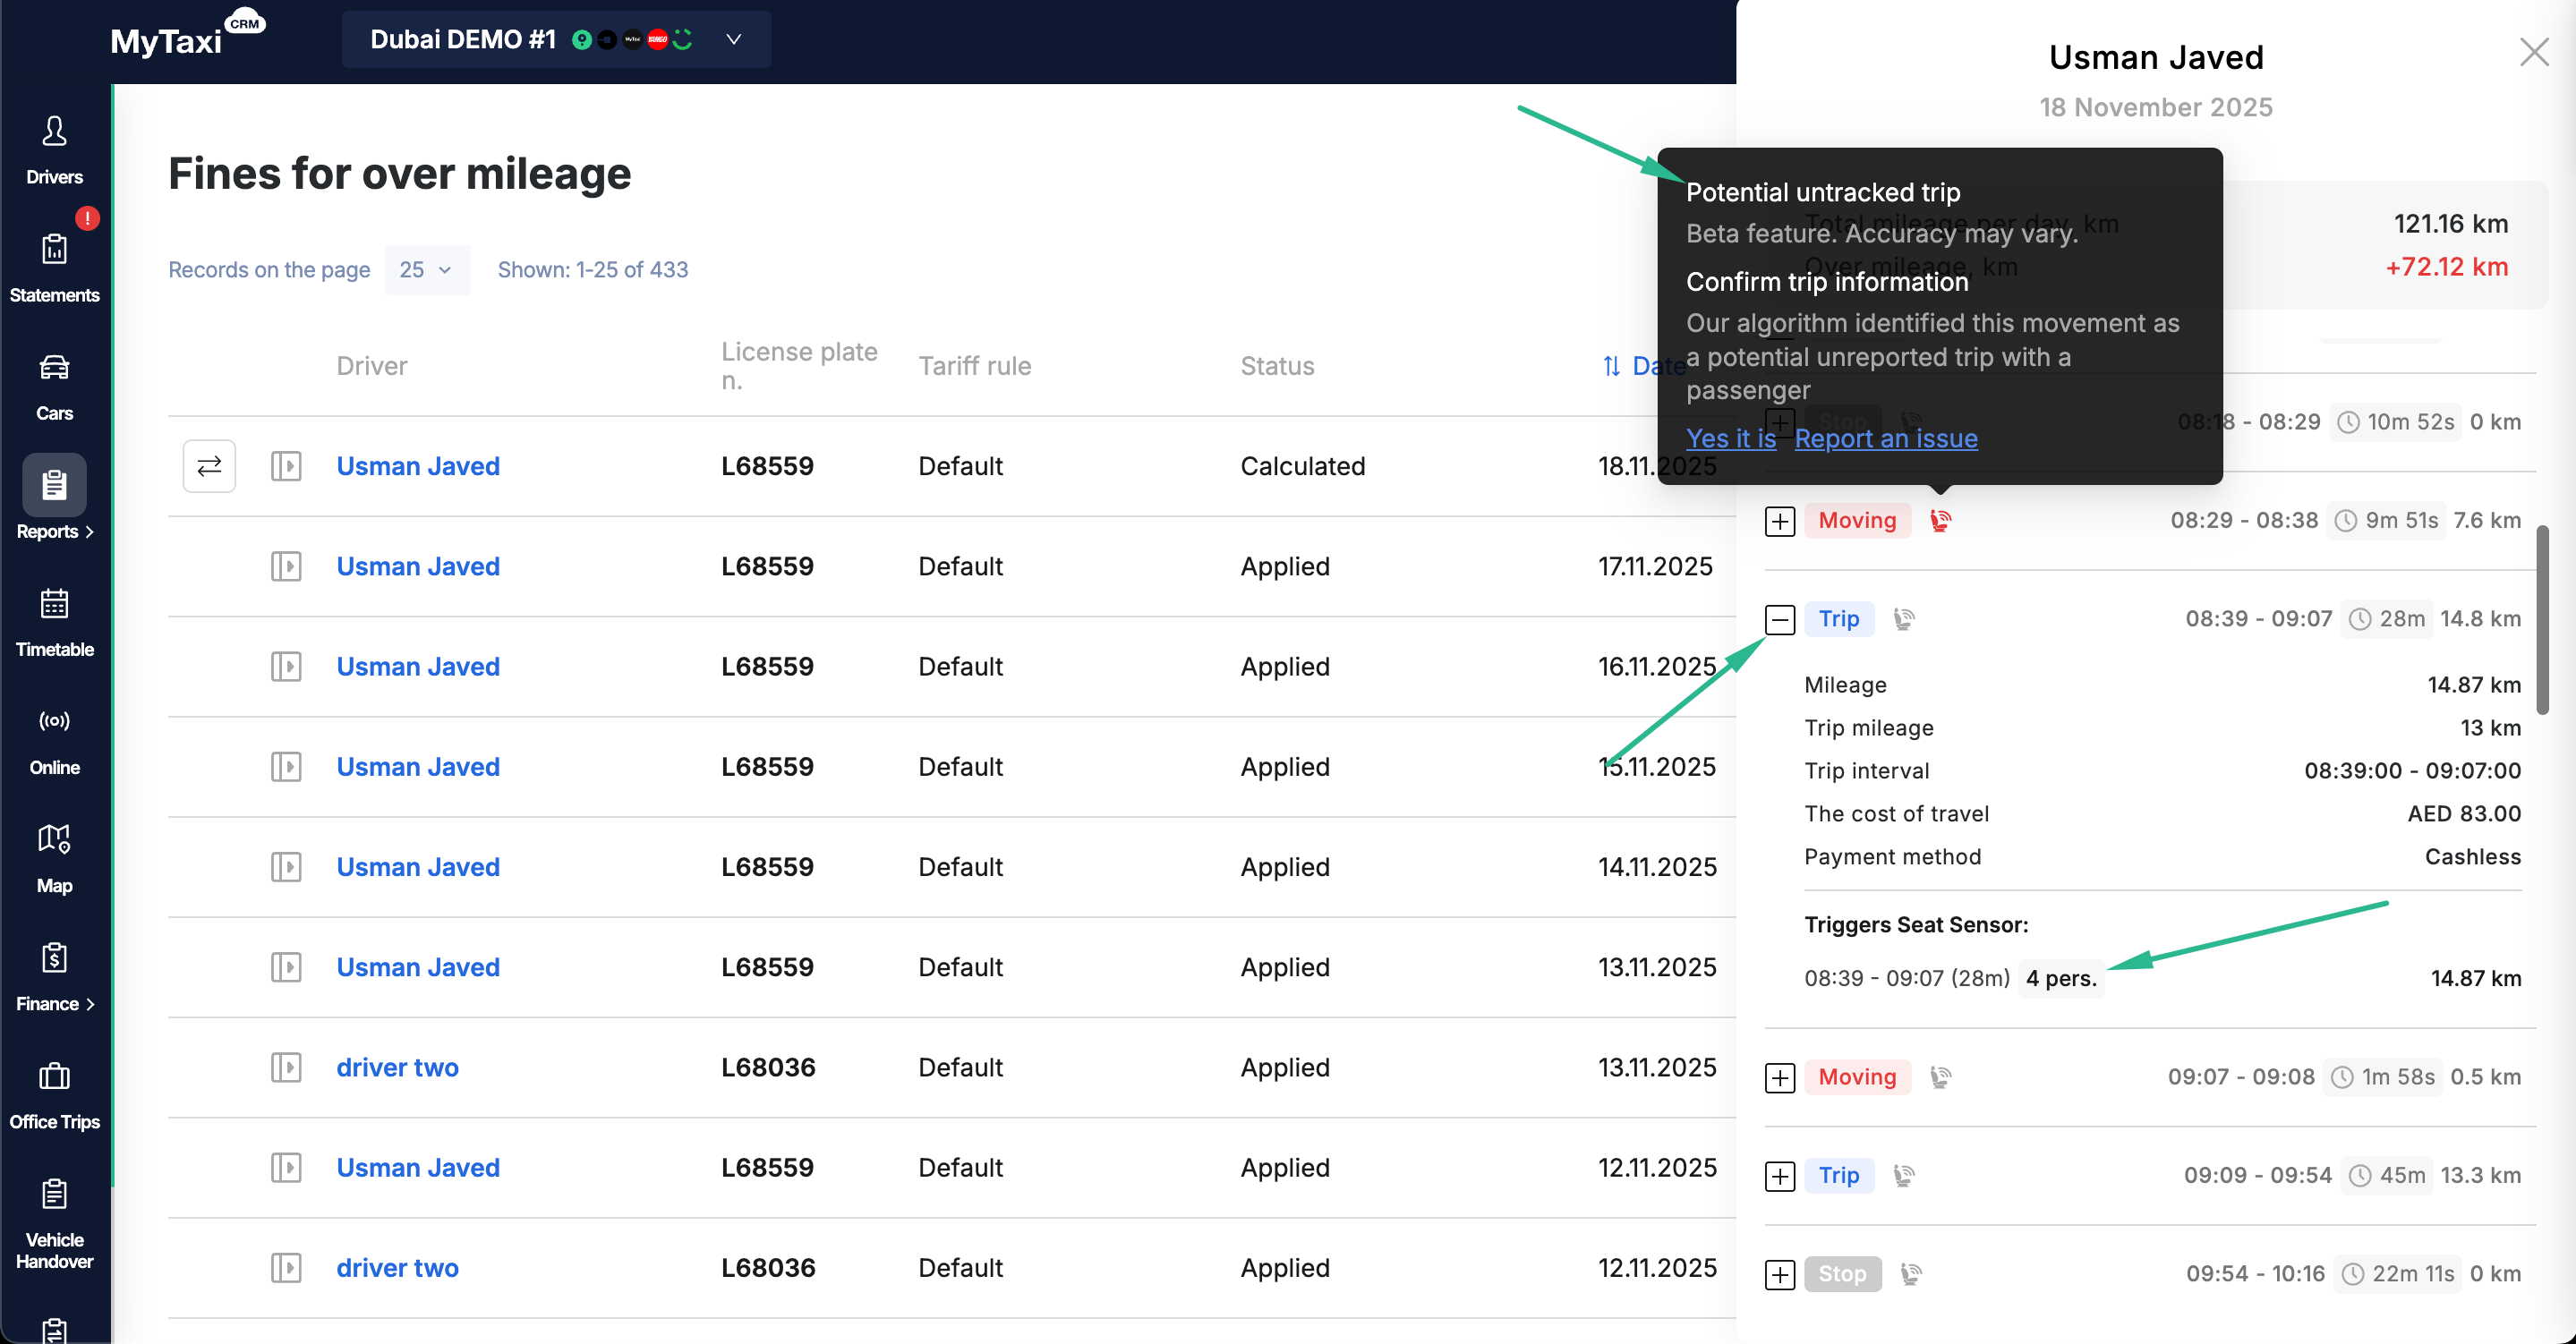Open Usman Javed link in 17.11.2025 row

[x=418, y=566]
